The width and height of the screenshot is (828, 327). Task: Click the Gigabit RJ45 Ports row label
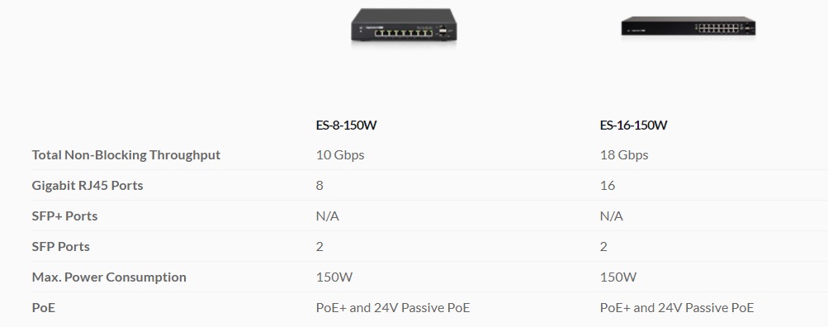tap(88, 186)
